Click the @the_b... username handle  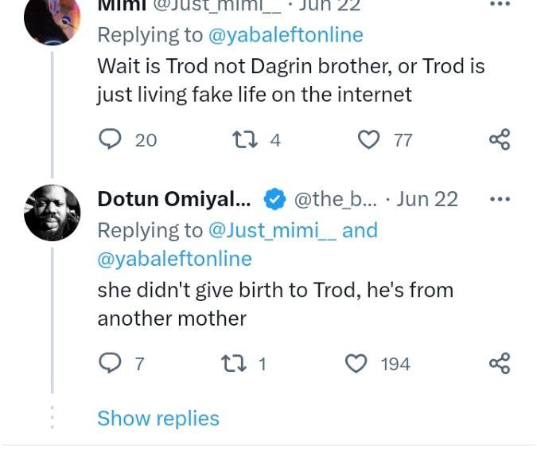point(335,199)
